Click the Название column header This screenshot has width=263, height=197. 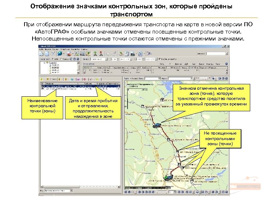[x=61, y=84]
